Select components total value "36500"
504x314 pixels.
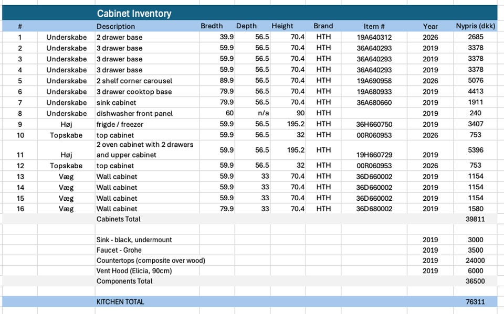[x=475, y=281]
